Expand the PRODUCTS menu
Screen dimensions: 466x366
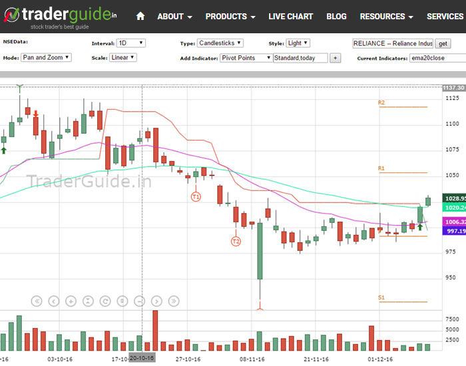230,17
